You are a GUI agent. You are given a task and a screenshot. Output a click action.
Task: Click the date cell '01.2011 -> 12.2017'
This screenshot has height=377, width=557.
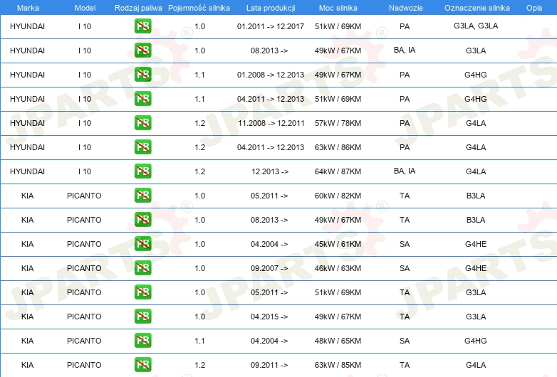point(271,26)
